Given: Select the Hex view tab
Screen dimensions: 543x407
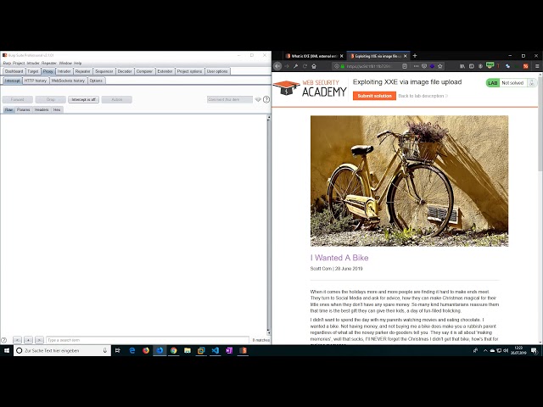Looking at the screenshot, I should tap(57, 109).
